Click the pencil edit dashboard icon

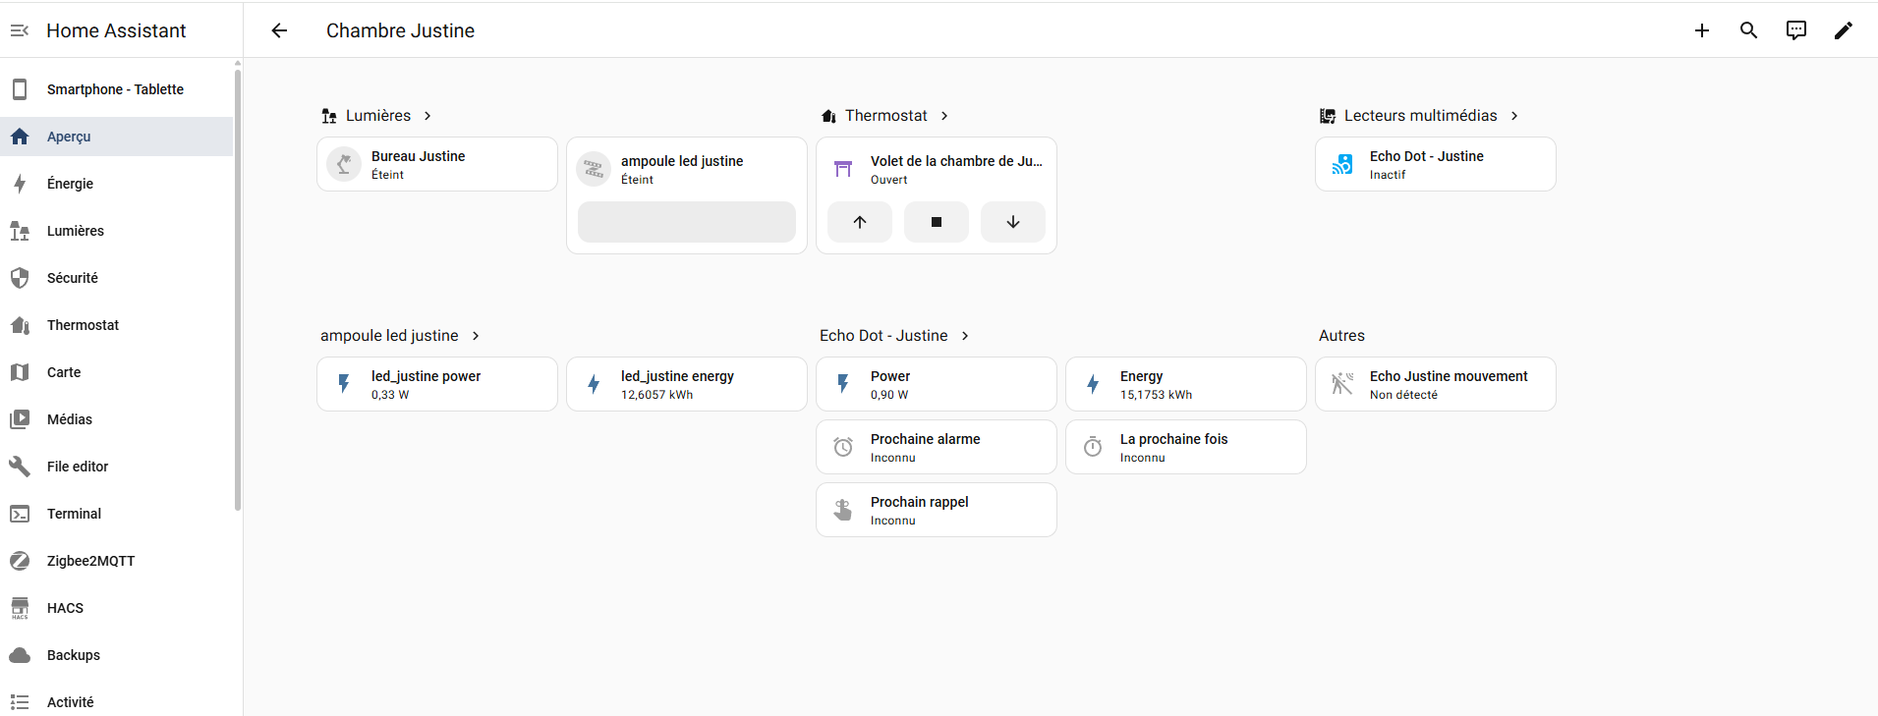point(1843,30)
